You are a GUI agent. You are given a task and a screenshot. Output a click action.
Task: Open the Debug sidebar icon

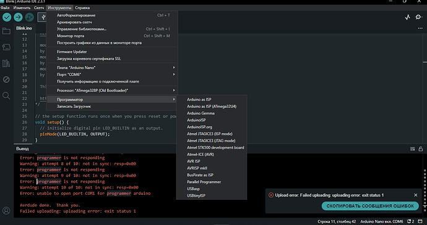pyautogui.click(x=6, y=80)
